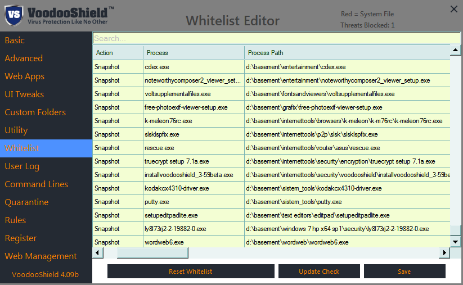This screenshot has height=285, width=463.
Task: Click path ending sistem_tools\kodakcx4310-driver.exe
Action: [347, 188]
